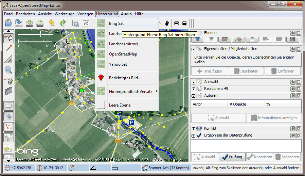
Task: Expand the Relationen: 49 panel
Action: click(x=194, y=89)
